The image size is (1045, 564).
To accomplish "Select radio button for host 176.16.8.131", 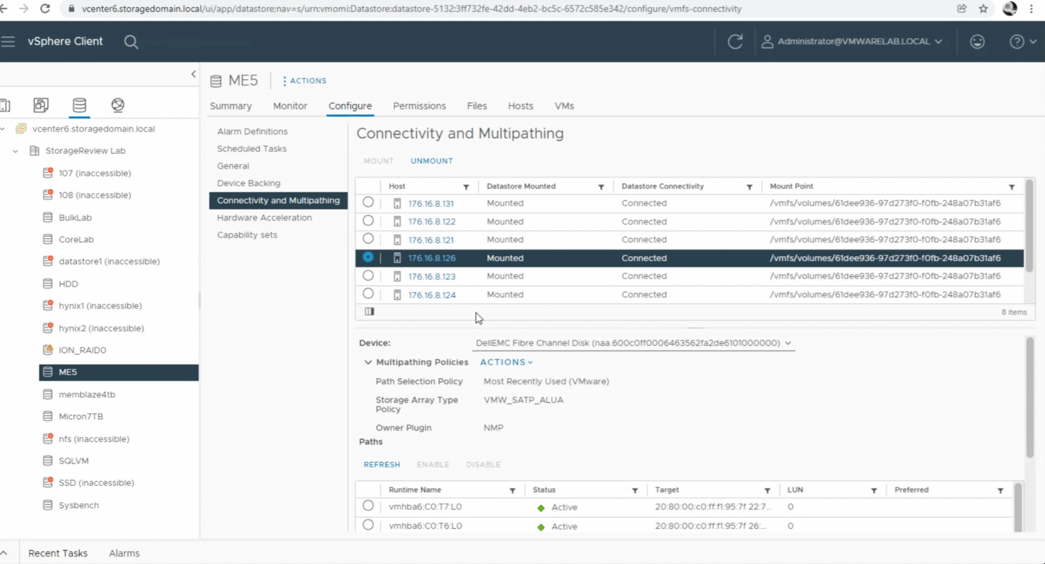I will (368, 203).
